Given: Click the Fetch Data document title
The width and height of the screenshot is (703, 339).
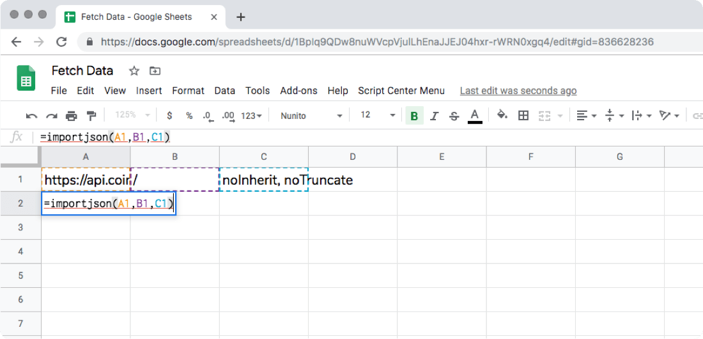Looking at the screenshot, I should tap(82, 70).
